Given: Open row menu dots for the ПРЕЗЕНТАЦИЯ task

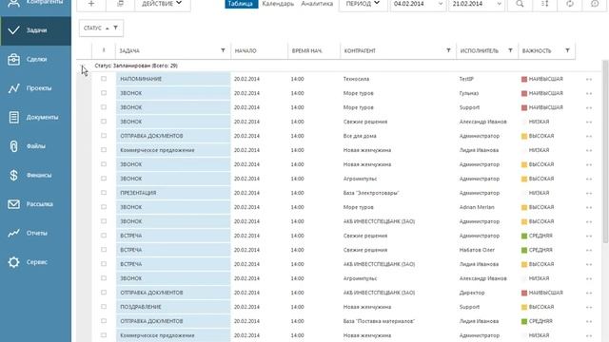Looking at the screenshot, I should pyautogui.click(x=589, y=193).
